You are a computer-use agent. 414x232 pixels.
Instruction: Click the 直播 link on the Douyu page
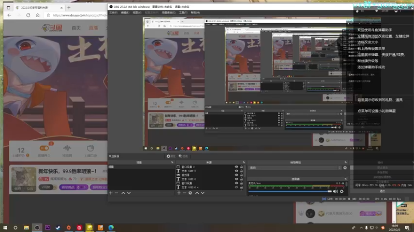pyautogui.click(x=93, y=28)
